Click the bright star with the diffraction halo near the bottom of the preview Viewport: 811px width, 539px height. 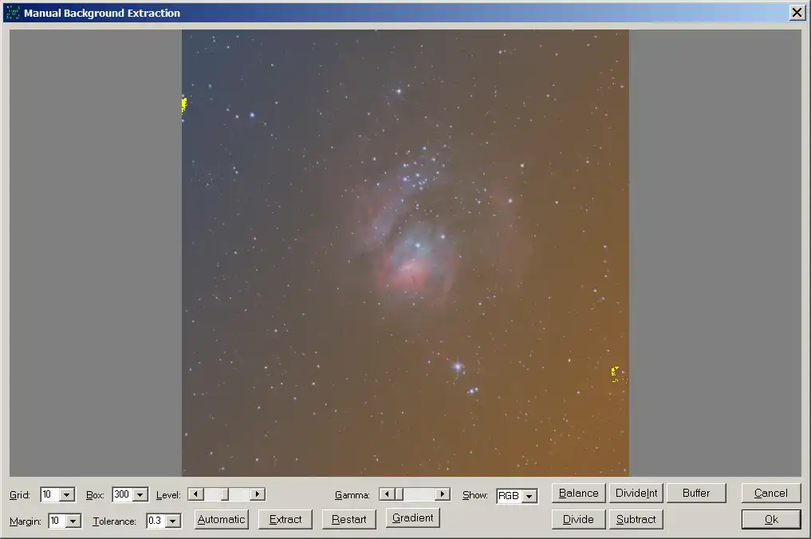[458, 367]
